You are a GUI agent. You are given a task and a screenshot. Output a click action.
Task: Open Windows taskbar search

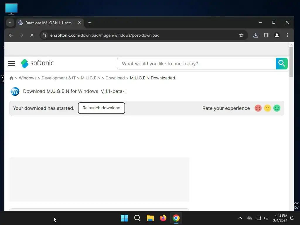point(137,218)
